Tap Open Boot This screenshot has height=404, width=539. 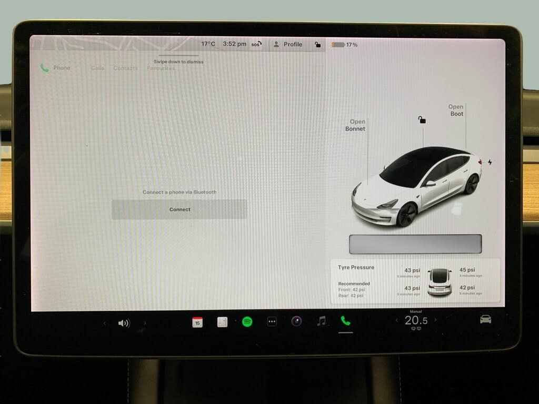click(x=456, y=110)
